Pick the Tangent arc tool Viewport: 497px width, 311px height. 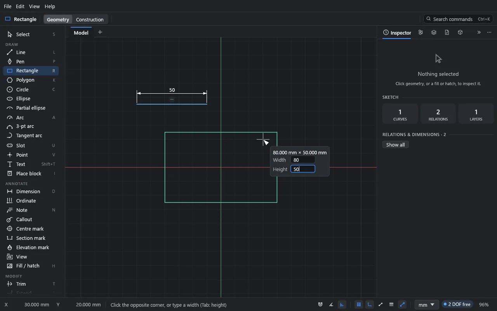tap(31, 136)
